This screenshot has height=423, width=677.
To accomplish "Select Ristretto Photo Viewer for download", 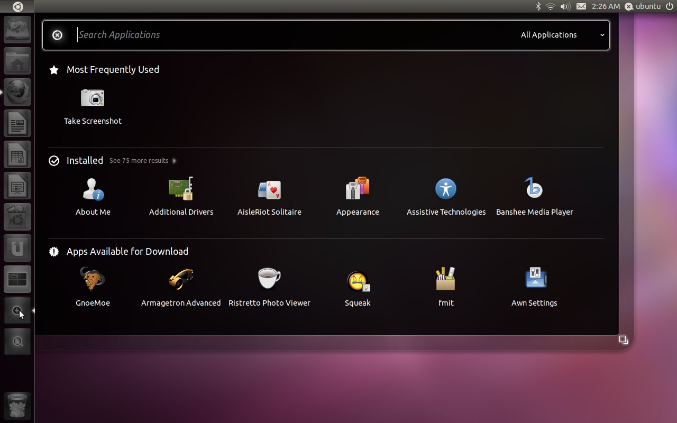I will coord(269,288).
